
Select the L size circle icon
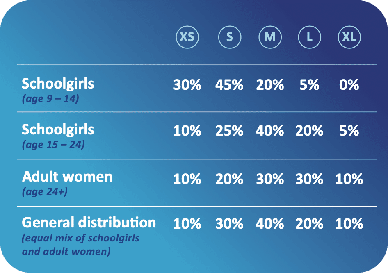(x=310, y=37)
